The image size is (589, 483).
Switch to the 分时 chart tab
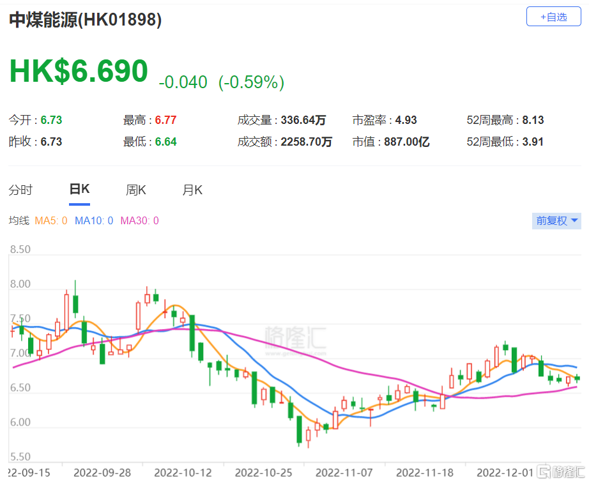coord(20,190)
